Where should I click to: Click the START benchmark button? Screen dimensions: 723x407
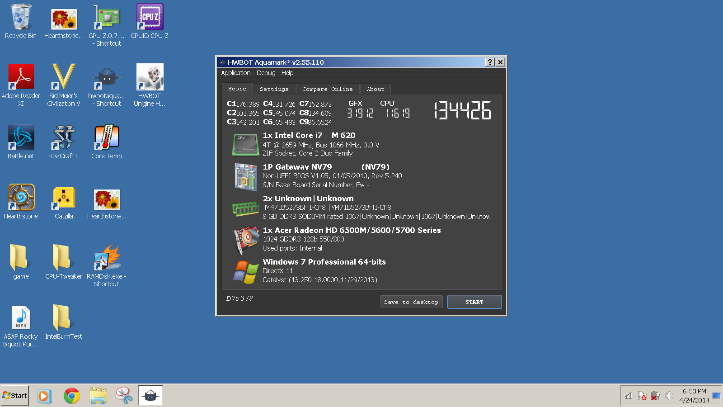[x=474, y=302]
